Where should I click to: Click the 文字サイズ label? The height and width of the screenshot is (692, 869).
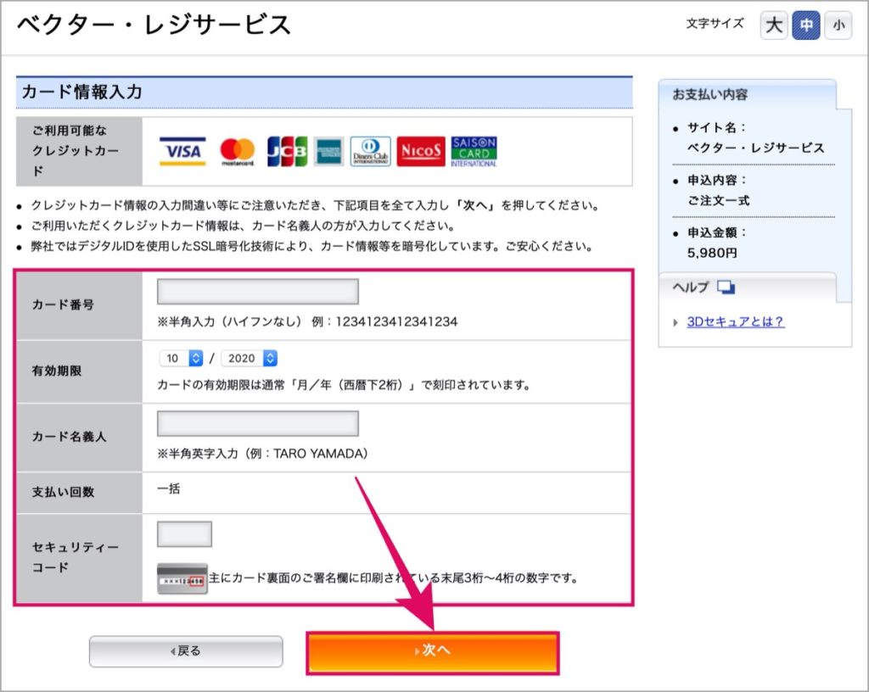715,24
